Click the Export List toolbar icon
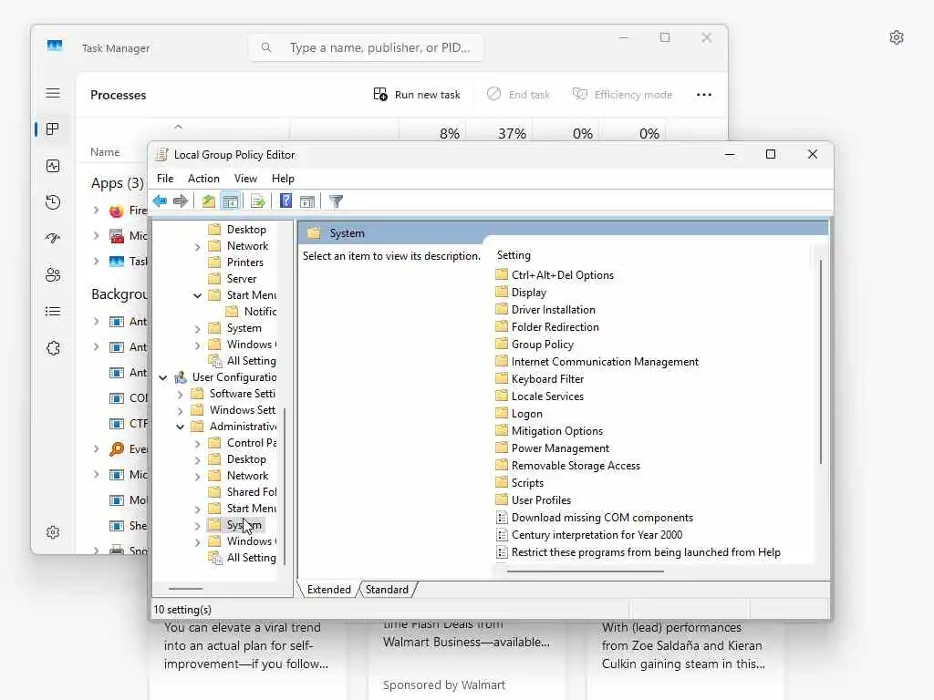 coord(257,201)
